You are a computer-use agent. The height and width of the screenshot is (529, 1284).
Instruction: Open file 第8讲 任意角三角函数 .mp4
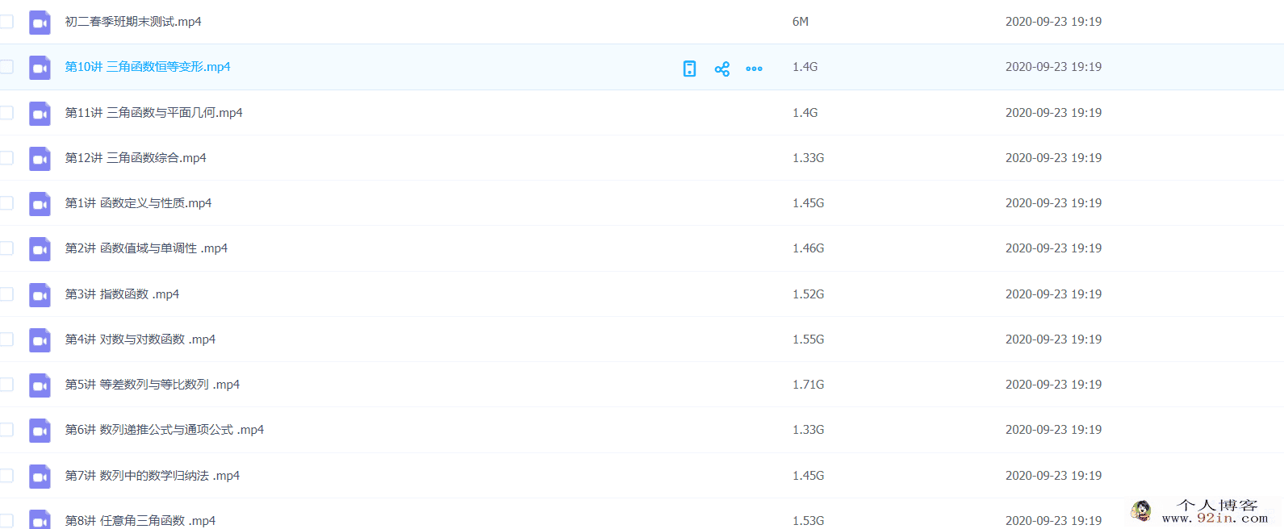[x=140, y=521]
